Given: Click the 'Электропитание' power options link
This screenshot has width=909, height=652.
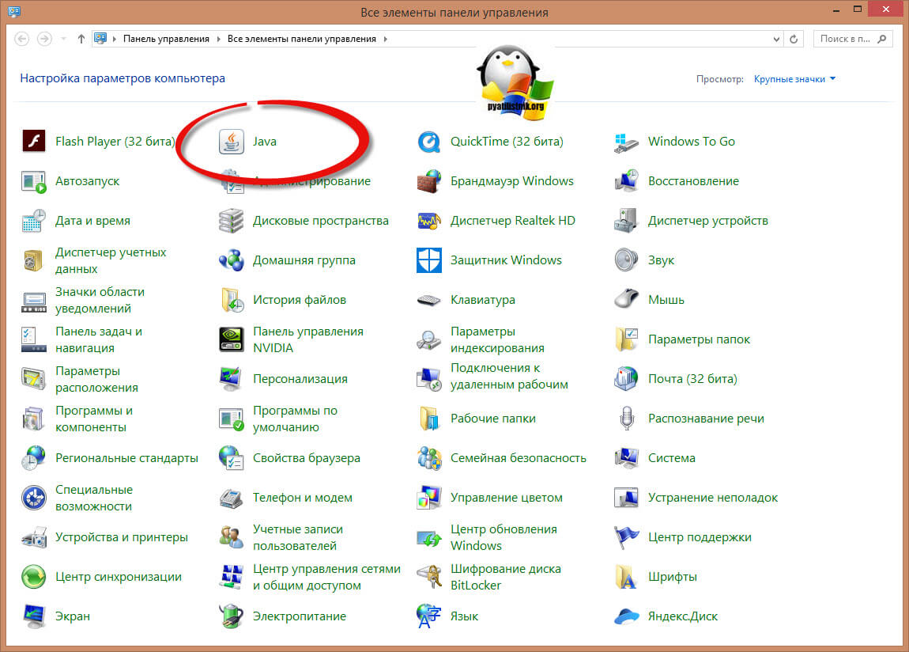Looking at the screenshot, I should (299, 616).
